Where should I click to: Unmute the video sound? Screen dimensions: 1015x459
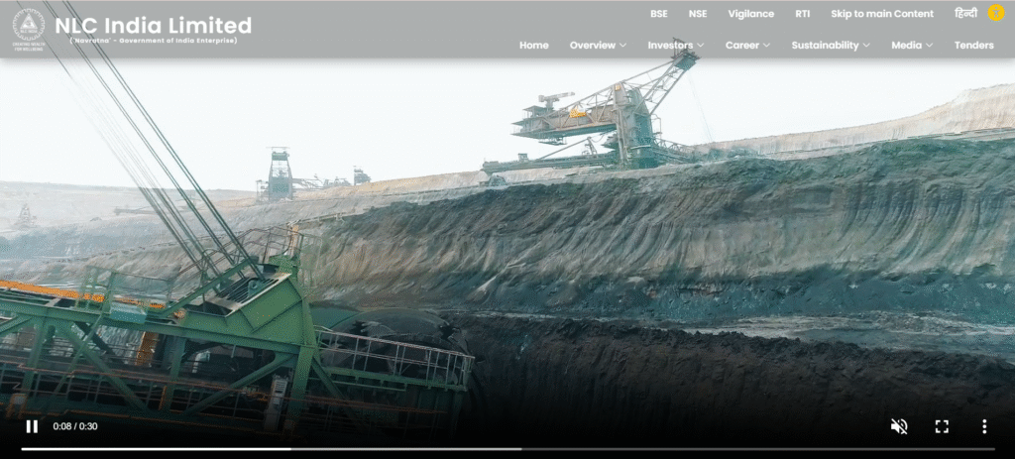(899, 426)
